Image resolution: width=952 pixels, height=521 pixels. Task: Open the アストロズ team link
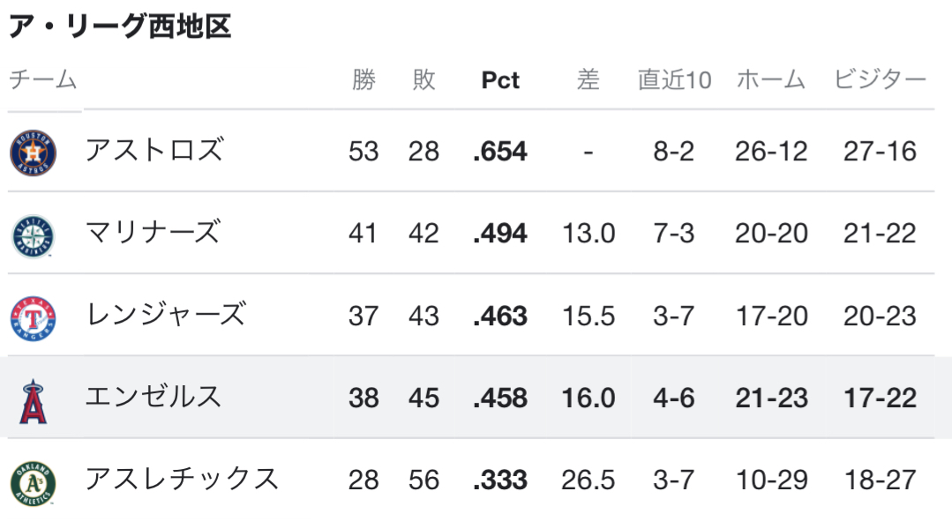click(154, 150)
